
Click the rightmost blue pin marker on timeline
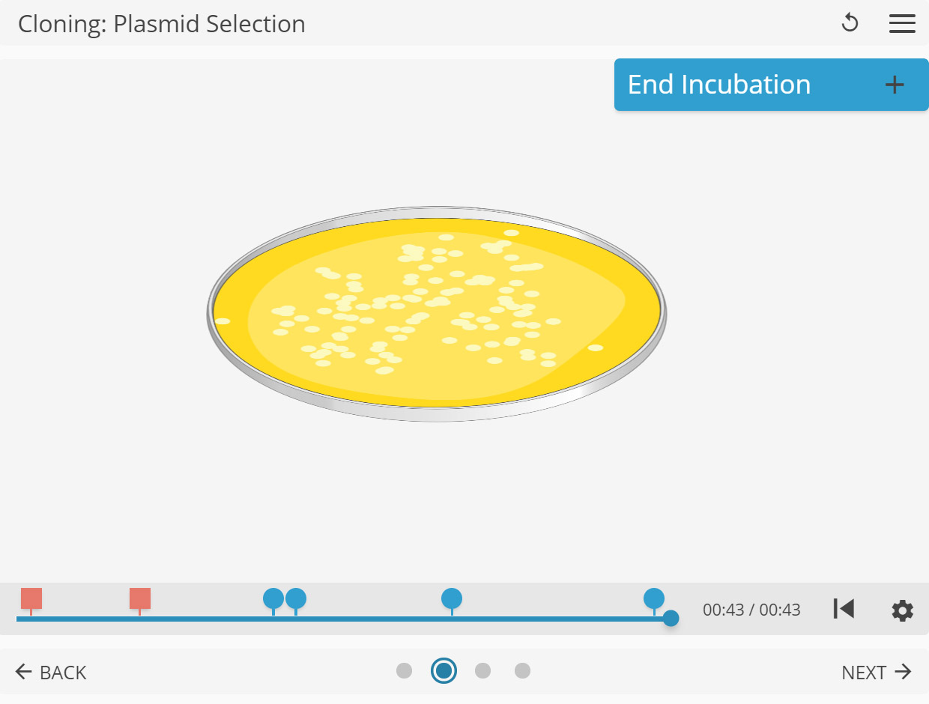tap(655, 598)
